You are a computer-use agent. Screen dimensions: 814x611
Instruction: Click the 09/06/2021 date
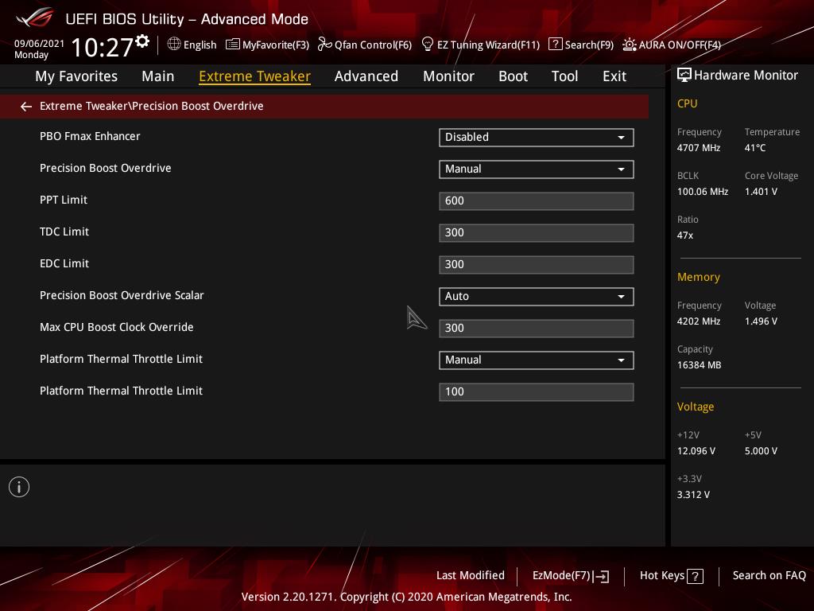pyautogui.click(x=40, y=44)
